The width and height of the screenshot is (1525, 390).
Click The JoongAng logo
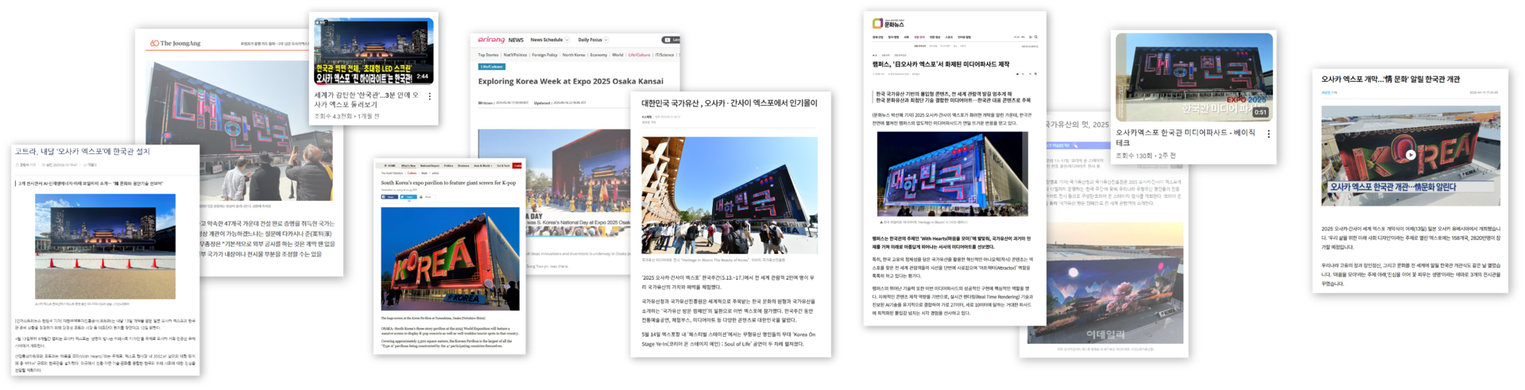pos(176,44)
